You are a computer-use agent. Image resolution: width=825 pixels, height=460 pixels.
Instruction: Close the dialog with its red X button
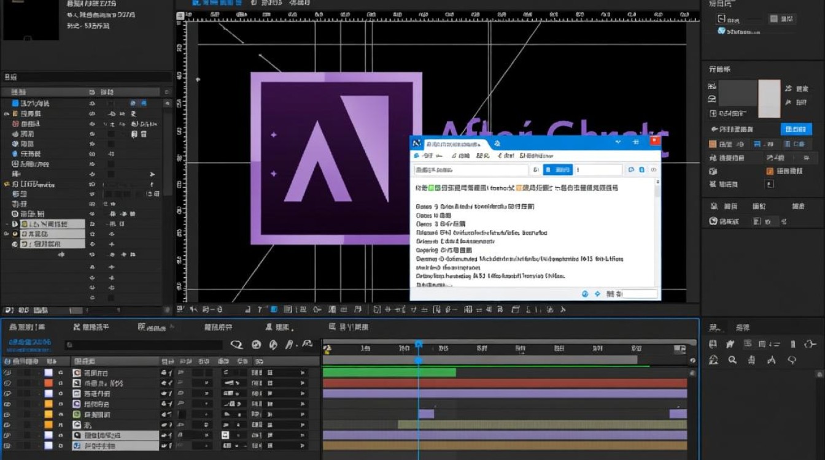click(655, 142)
